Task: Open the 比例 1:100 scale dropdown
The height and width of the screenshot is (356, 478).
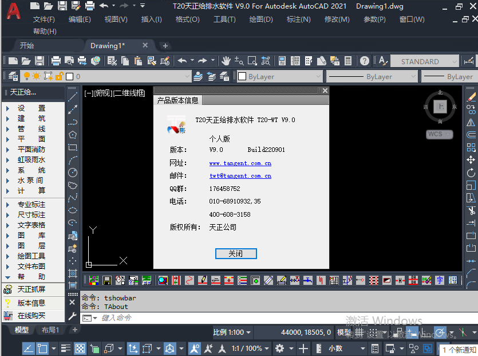Action: (232, 332)
